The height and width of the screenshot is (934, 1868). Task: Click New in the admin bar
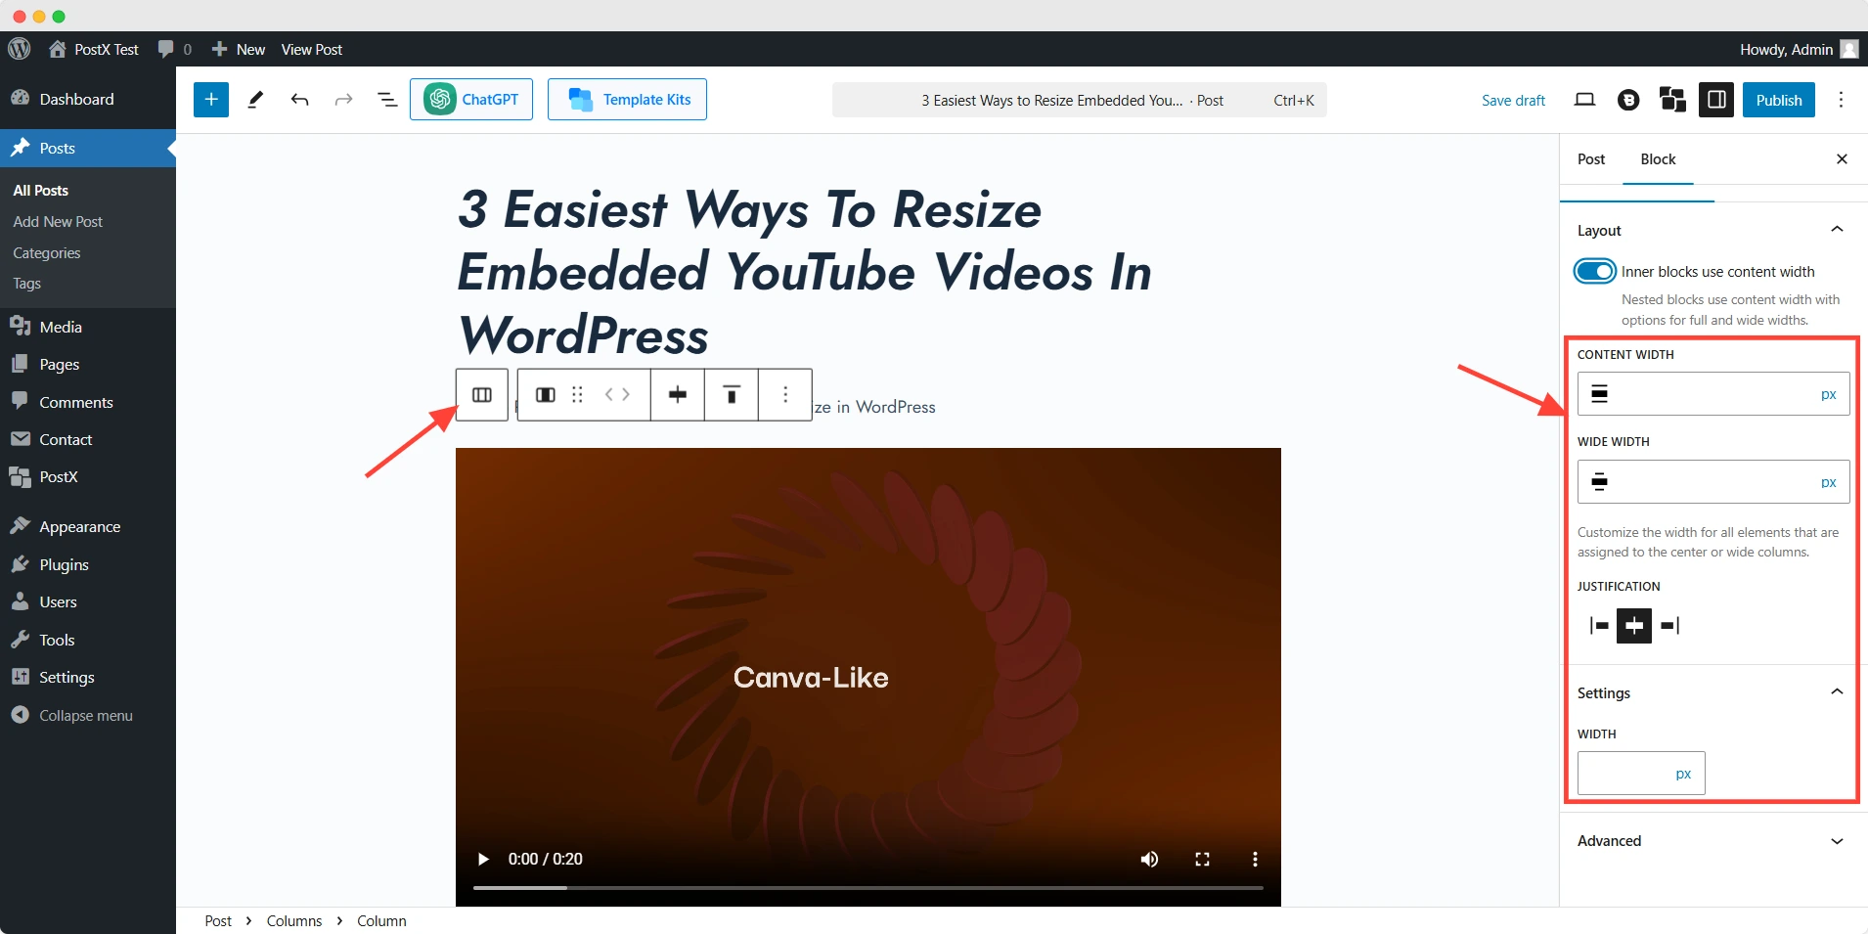239,49
